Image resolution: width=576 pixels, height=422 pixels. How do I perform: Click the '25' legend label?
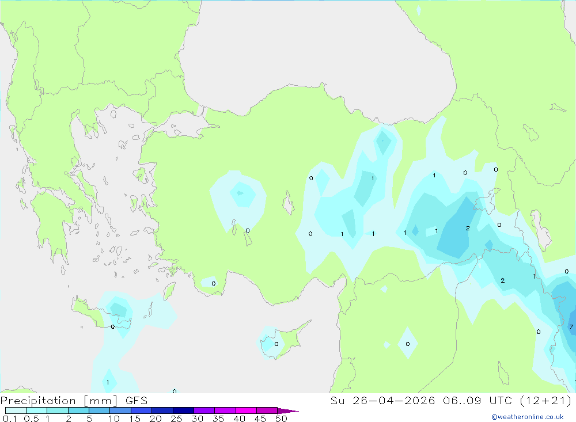coord(177,419)
